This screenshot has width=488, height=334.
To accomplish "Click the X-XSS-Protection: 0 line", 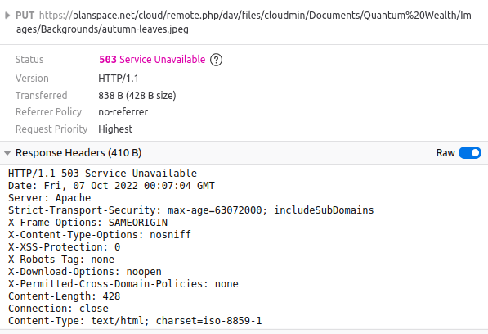I will (x=64, y=247).
